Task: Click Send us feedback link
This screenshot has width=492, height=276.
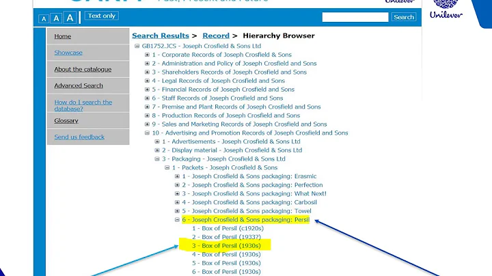Action: coord(79,137)
